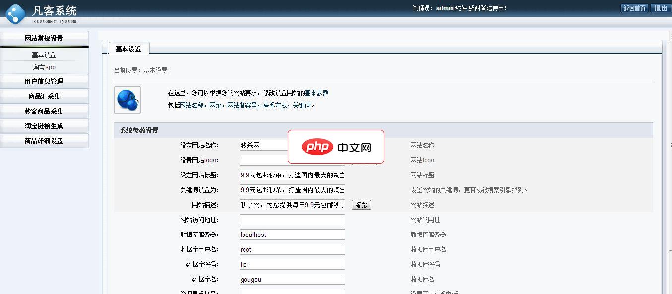
Task: Open the 用户信息管理 section
Action: pos(45,81)
